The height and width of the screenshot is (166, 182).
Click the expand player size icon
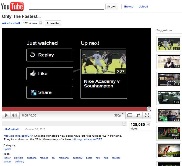pyautogui.click(x=138, y=115)
